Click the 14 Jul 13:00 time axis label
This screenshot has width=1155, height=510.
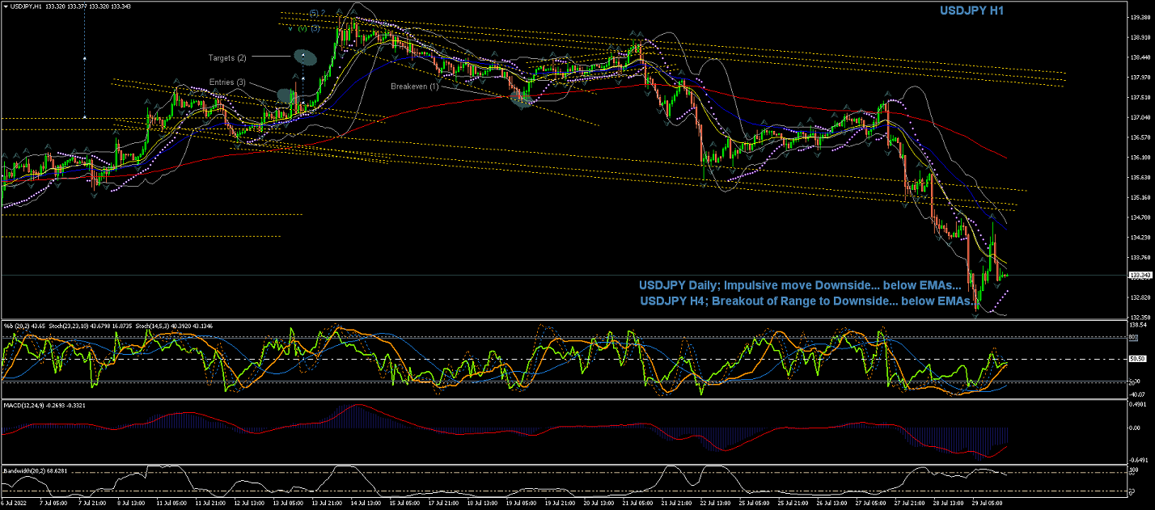coord(366,504)
